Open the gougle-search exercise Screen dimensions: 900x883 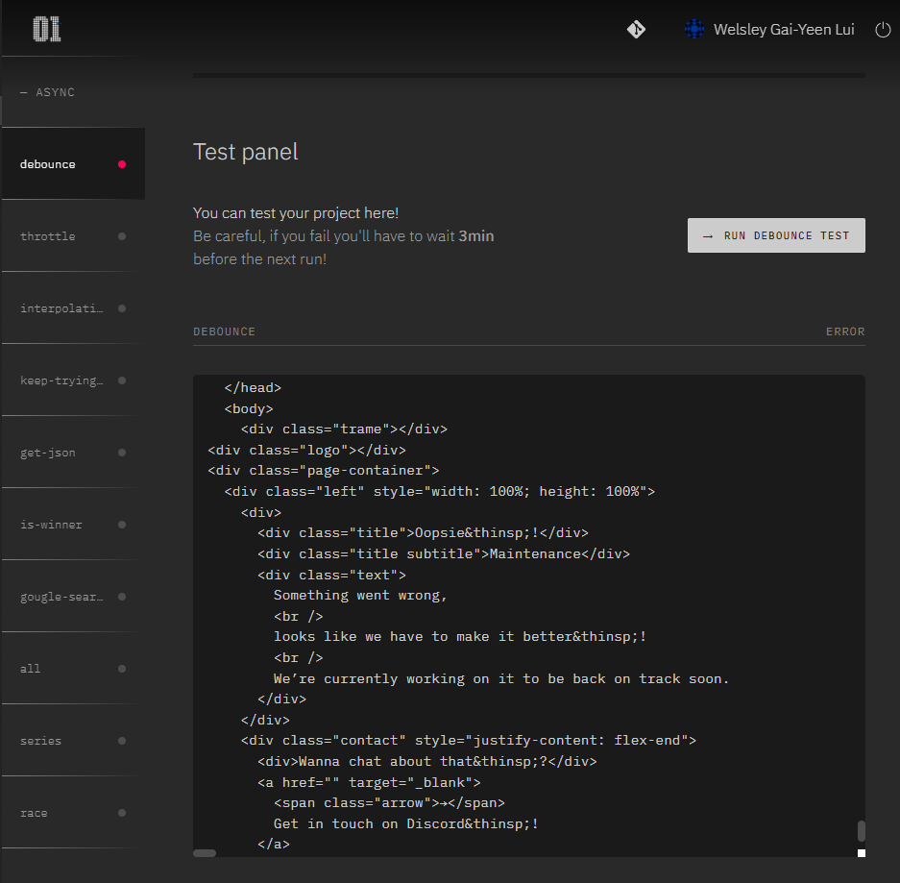point(73,597)
